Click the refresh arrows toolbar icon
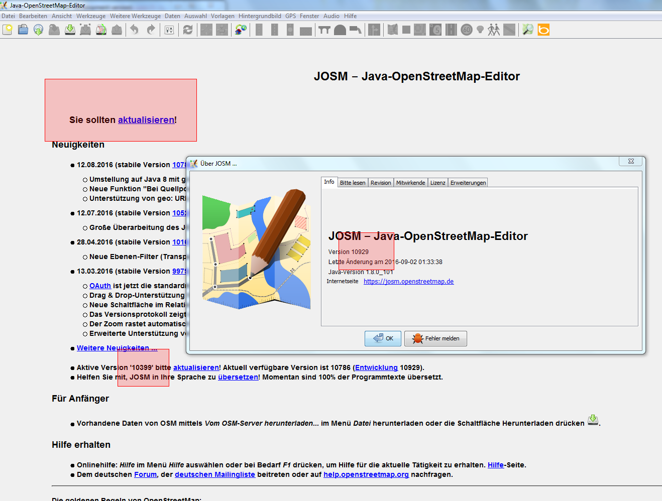The image size is (662, 501). pyautogui.click(x=188, y=30)
